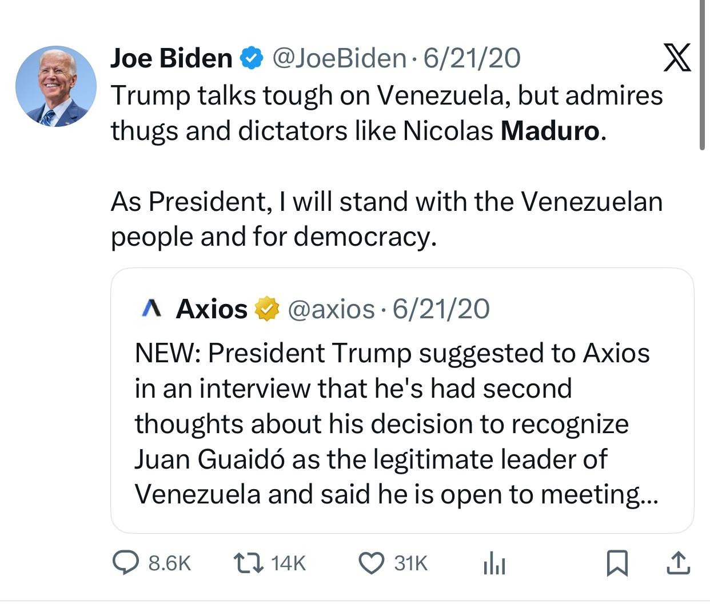The height and width of the screenshot is (616, 710).
Task: Click the bolded Maduro keyword
Action: point(550,131)
